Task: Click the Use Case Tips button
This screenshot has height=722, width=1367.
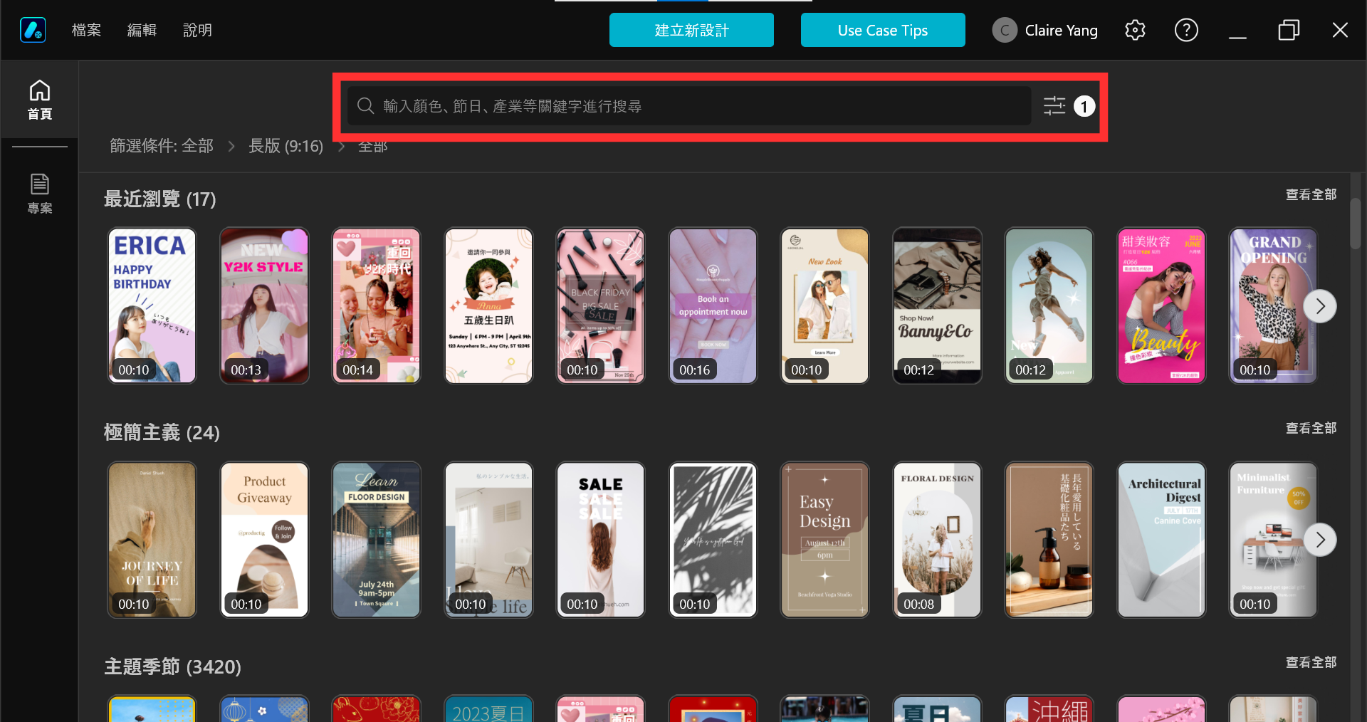Action: click(883, 30)
